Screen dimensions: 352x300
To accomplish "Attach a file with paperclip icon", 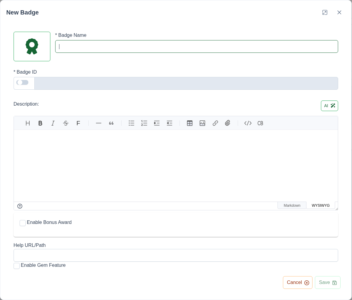I will pos(228,123).
